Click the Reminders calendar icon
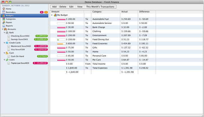Viewport: 204px width, 117px height. pyautogui.click(x=4, y=12)
